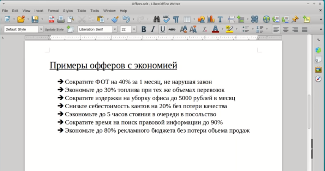Open the recent documents arrow next to Open
325x171 pixels.
[28, 19]
